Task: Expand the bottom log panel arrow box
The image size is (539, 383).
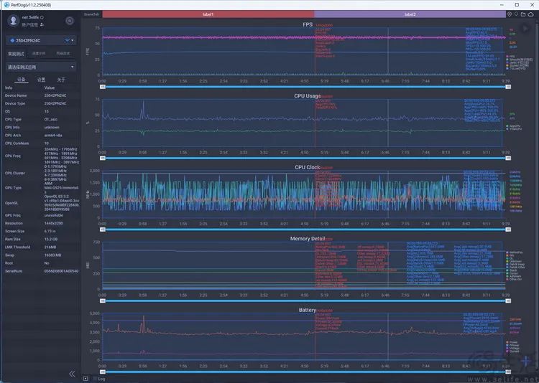Action: [x=86, y=379]
